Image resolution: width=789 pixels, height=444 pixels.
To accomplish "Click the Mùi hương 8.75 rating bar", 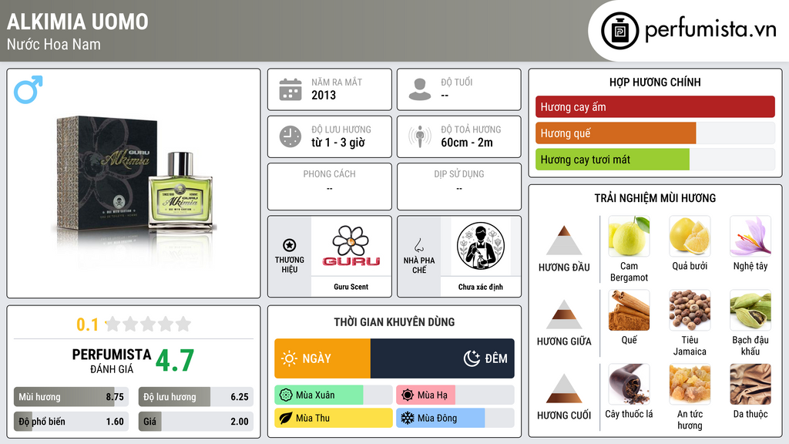I will click(x=71, y=397).
